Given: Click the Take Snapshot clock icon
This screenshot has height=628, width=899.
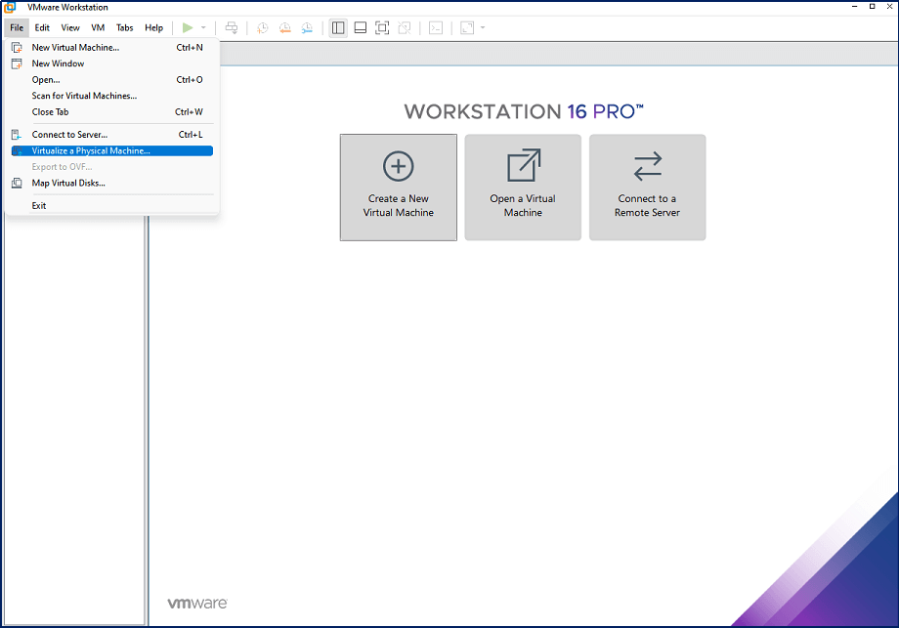Looking at the screenshot, I should (263, 28).
